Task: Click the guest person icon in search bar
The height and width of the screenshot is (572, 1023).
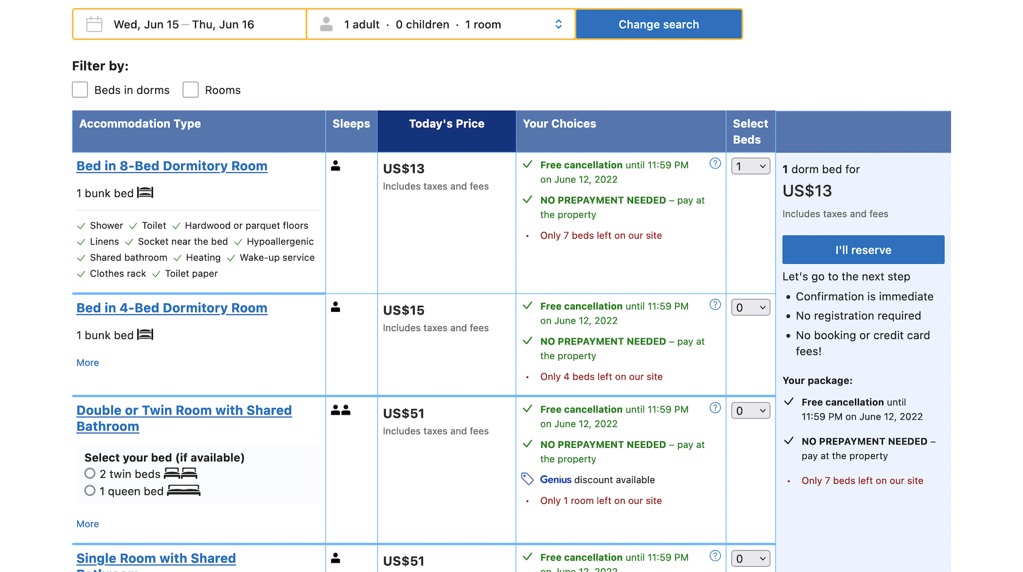Action: pos(326,25)
